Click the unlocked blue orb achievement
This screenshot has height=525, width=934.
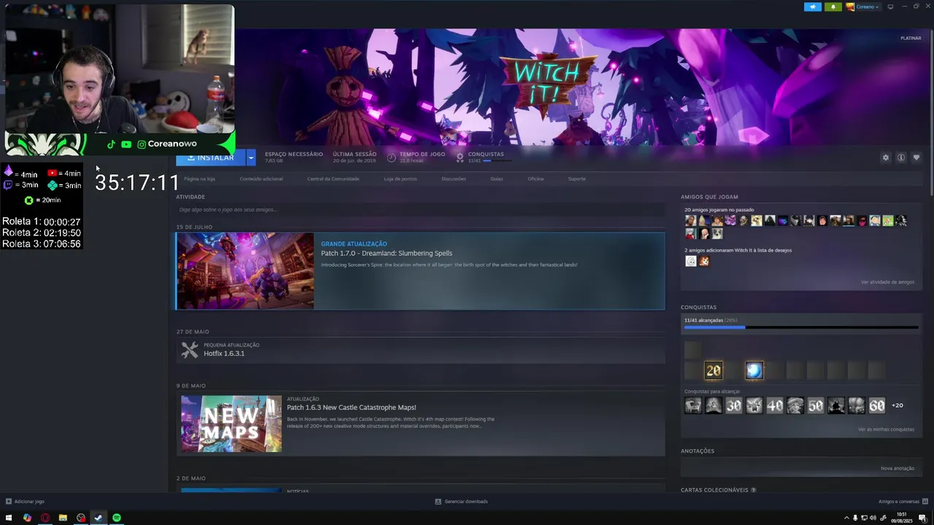coord(754,370)
